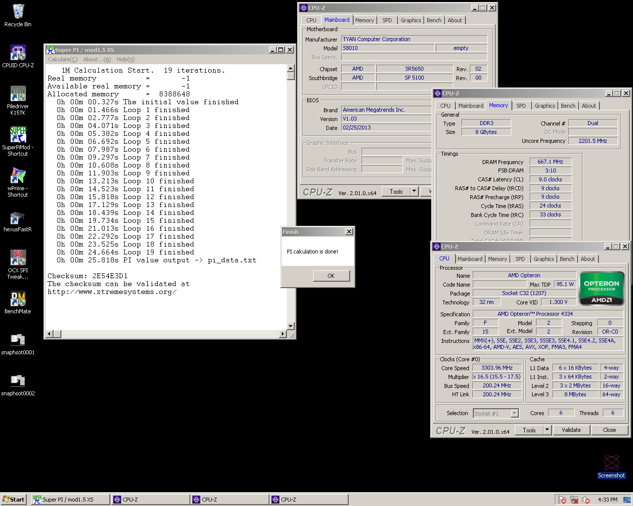The width and height of the screenshot is (633, 506).
Task: Click Super PI horizontal scrollbar right arrow
Action: 282,334
